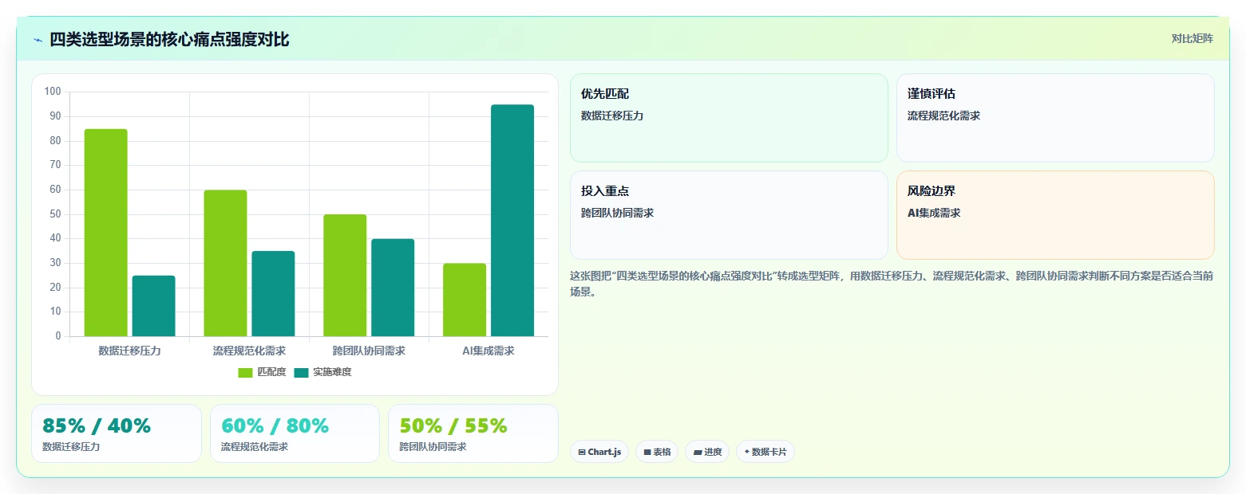
Task: Select the Chart.js chip
Action: [599, 452]
